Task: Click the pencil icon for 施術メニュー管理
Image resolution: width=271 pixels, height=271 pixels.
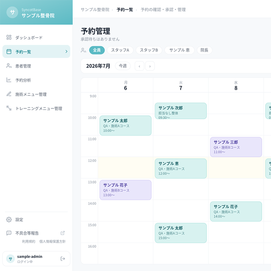Action: click(9, 94)
